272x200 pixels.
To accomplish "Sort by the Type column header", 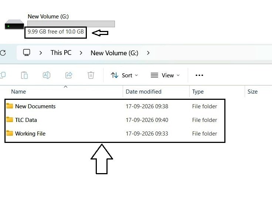I will pyautogui.click(x=198, y=92).
